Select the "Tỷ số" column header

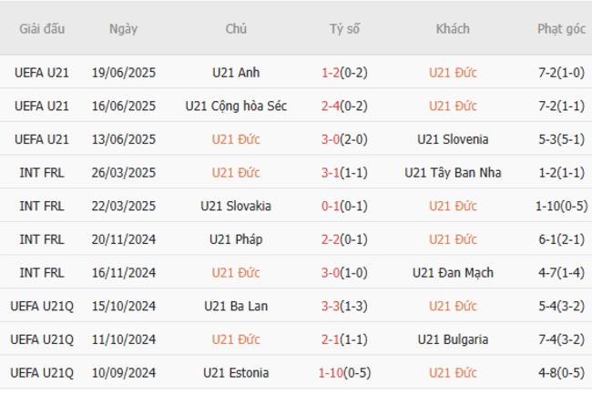click(344, 28)
